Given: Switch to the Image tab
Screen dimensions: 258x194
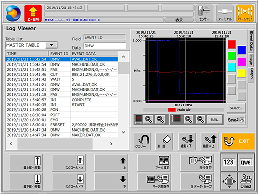Looking at the screenshot, I should tap(251, 60).
